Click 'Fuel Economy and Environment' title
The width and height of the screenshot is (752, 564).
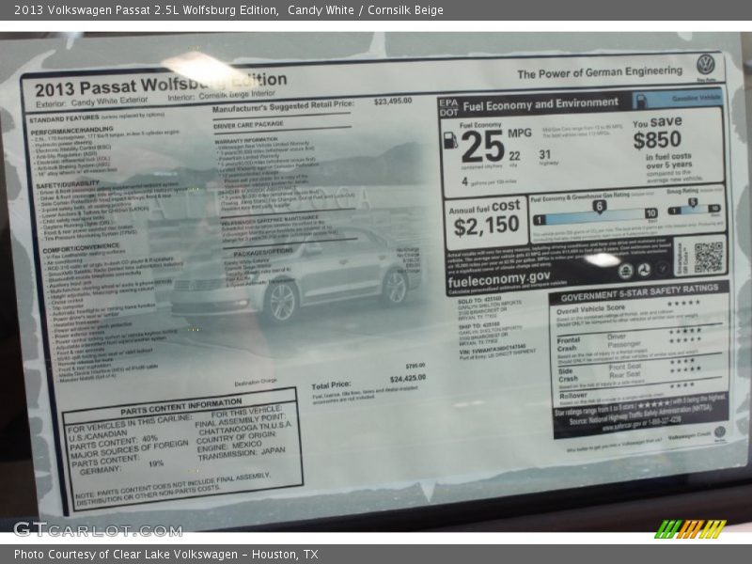click(x=540, y=104)
